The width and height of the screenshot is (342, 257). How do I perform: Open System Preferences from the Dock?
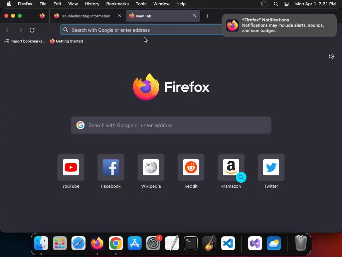tap(153, 243)
